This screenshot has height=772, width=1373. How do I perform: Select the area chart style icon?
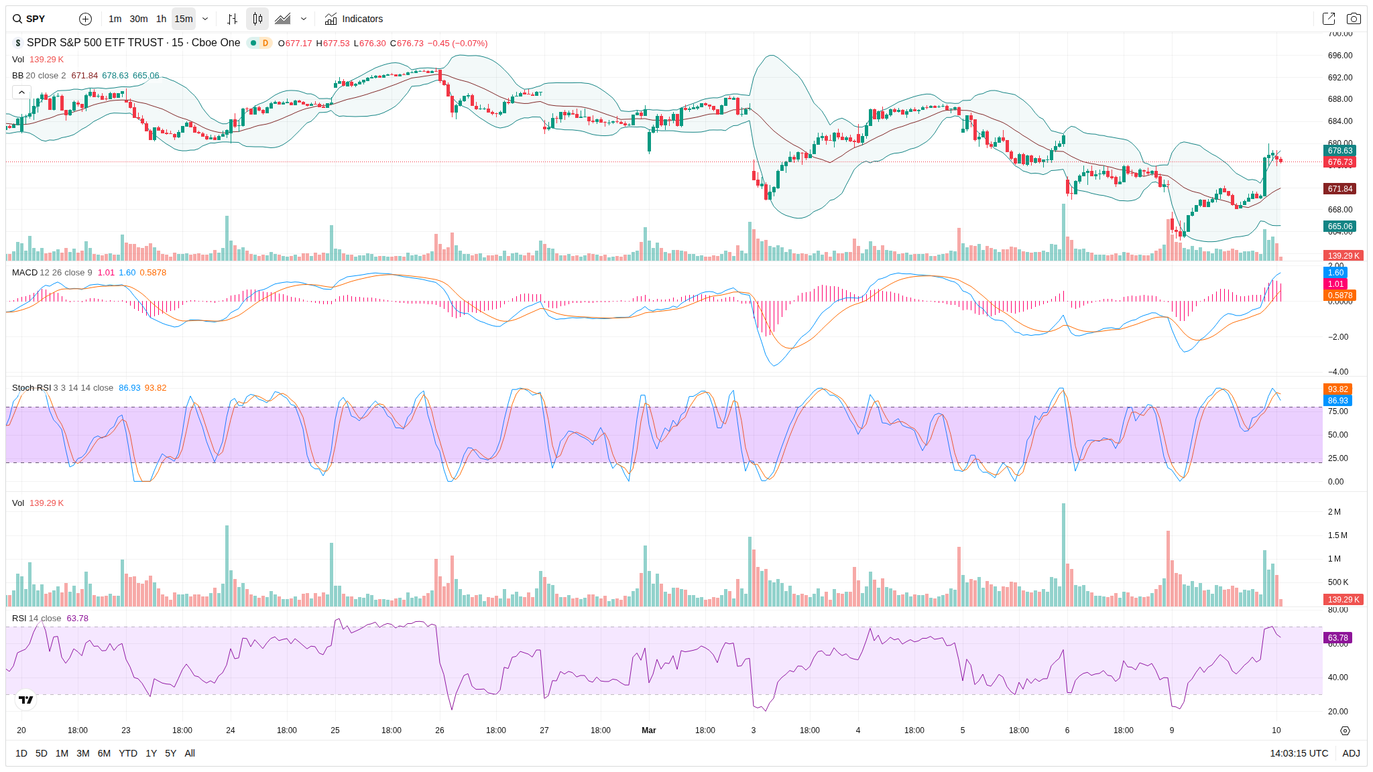point(283,19)
